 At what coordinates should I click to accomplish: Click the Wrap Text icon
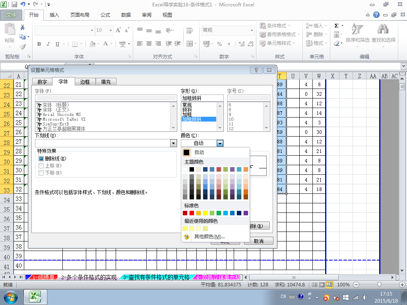click(190, 30)
